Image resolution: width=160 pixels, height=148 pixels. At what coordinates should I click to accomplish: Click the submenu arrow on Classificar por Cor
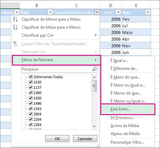[x=96, y=35]
